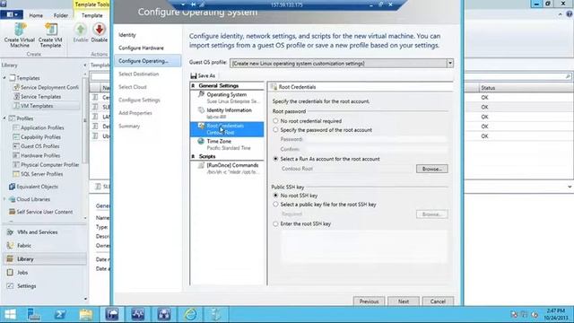Click the taskbar clock
574x323 pixels.
[x=556, y=315]
